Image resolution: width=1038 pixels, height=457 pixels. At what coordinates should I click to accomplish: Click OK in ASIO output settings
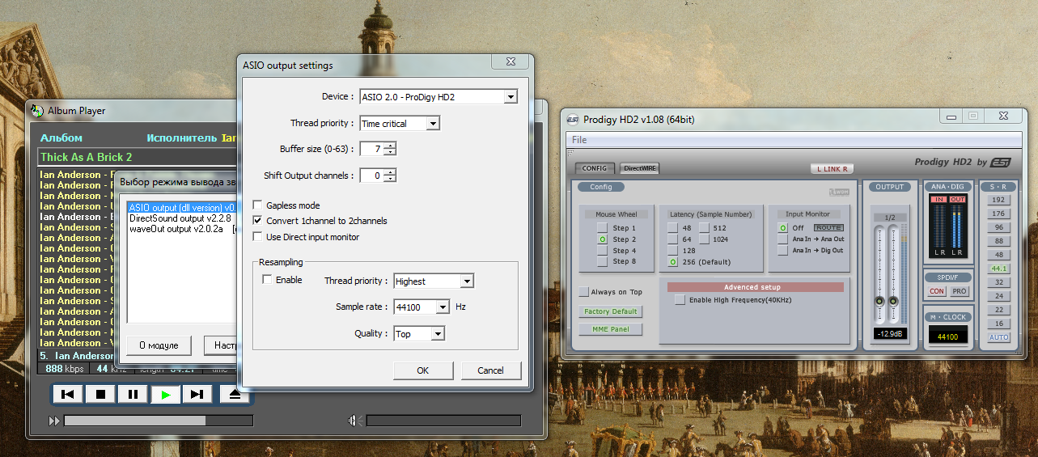423,370
